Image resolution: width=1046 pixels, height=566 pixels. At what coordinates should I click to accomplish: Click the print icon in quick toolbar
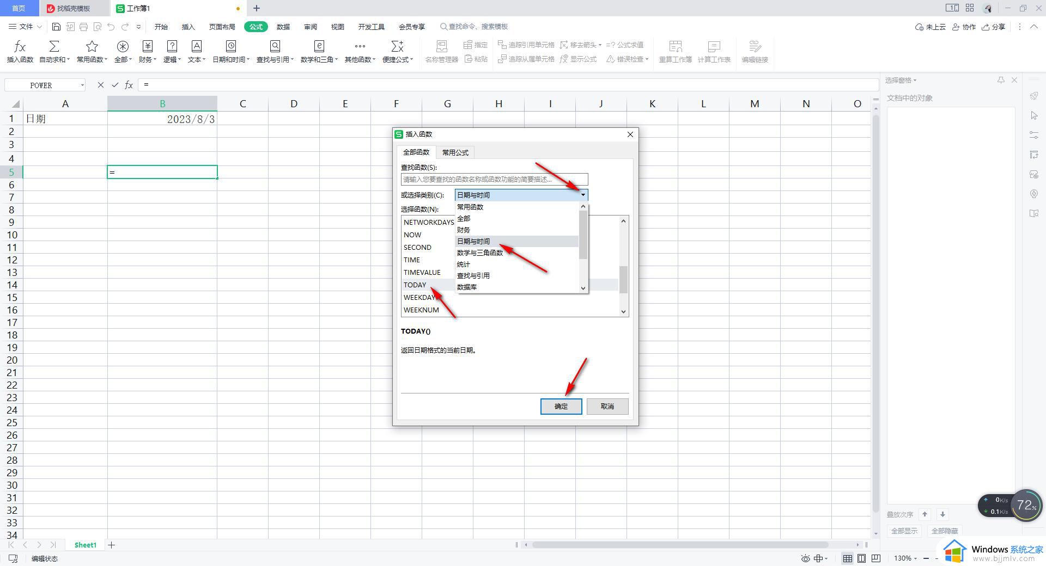[x=83, y=27]
